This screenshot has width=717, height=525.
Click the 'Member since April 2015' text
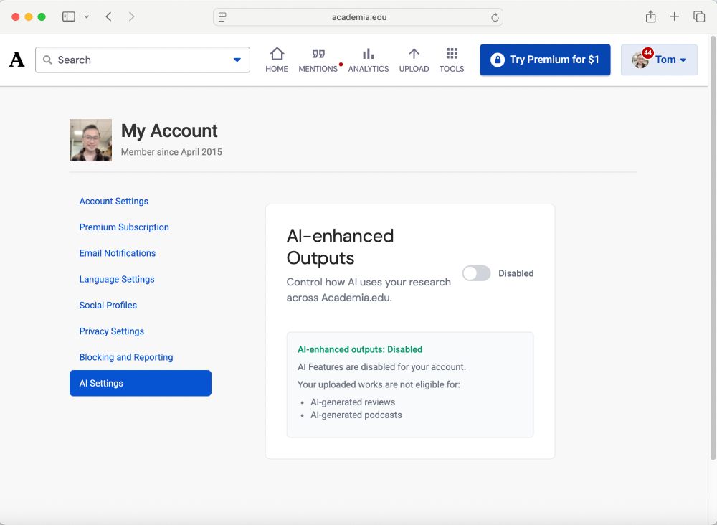coord(171,152)
